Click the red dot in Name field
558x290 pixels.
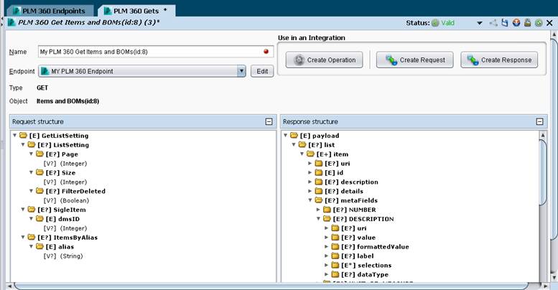click(266, 51)
